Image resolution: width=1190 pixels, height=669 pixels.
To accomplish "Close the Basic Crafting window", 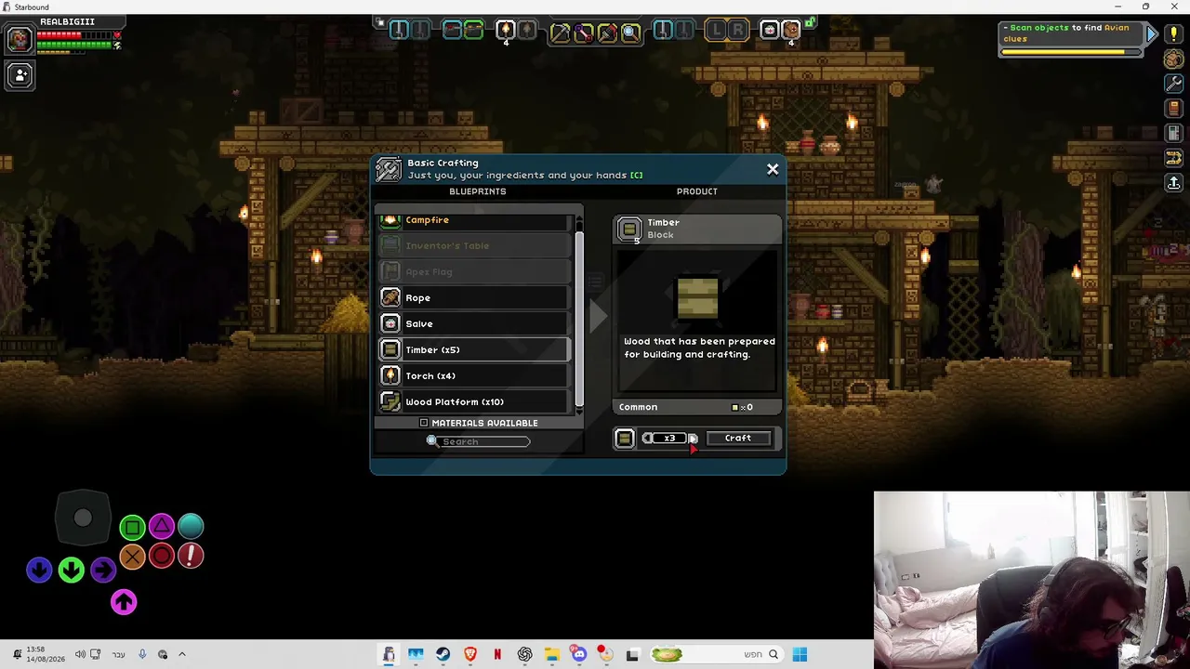I will 773,169.
